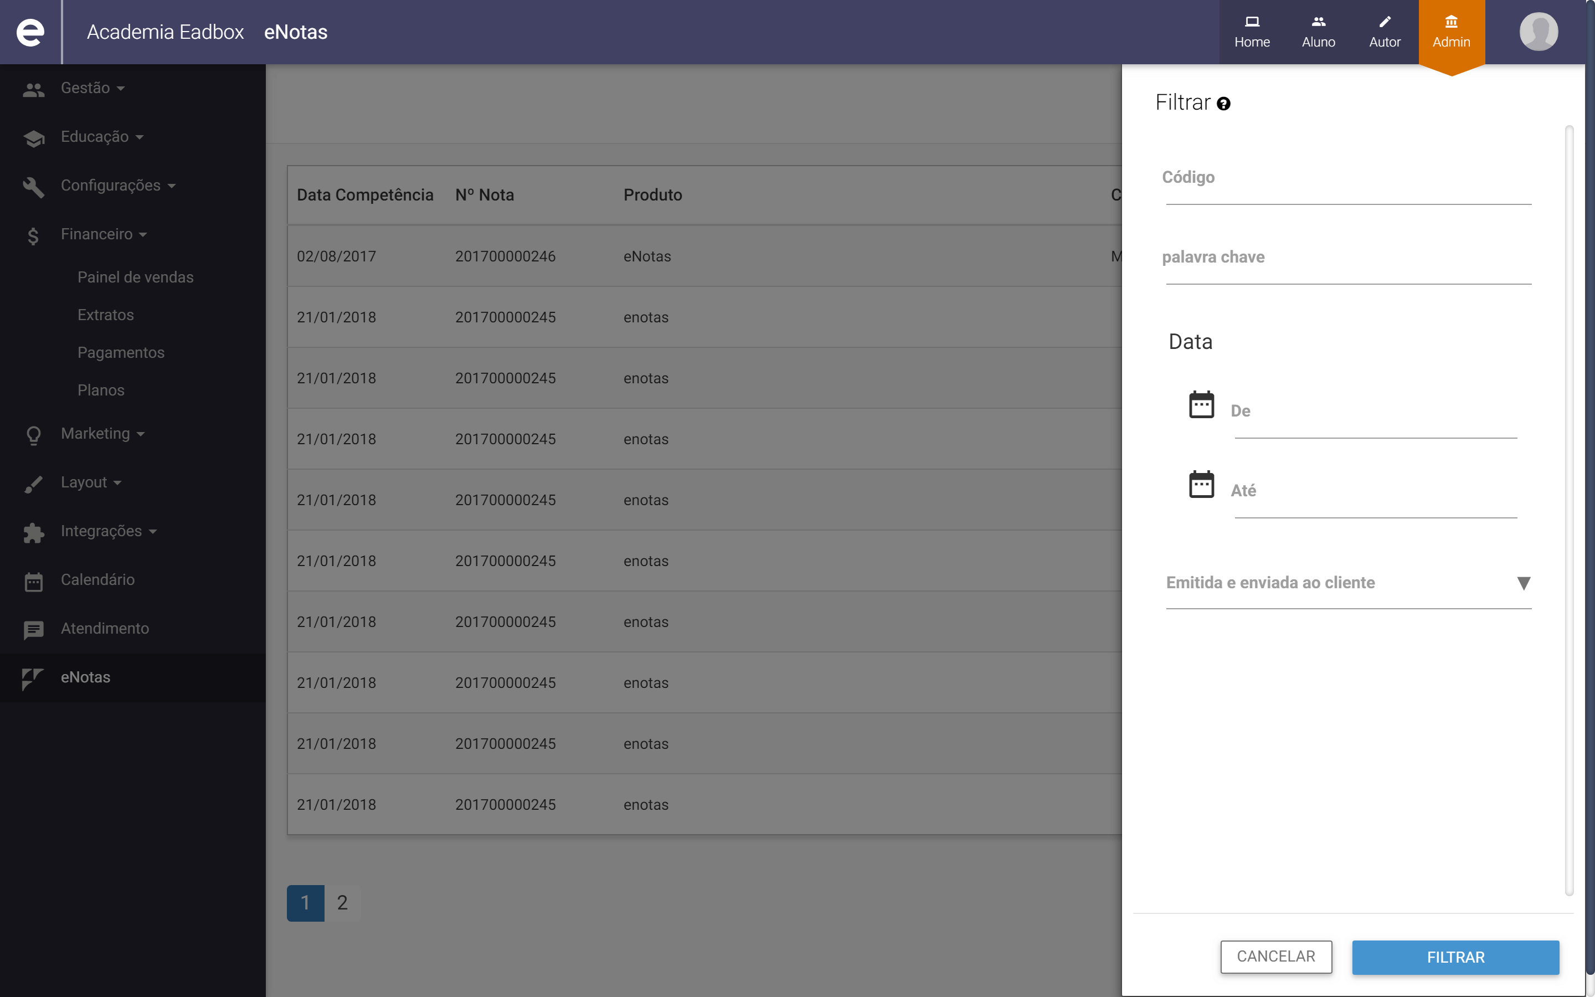Switch to the Autor view
The width and height of the screenshot is (1595, 997).
point(1384,32)
